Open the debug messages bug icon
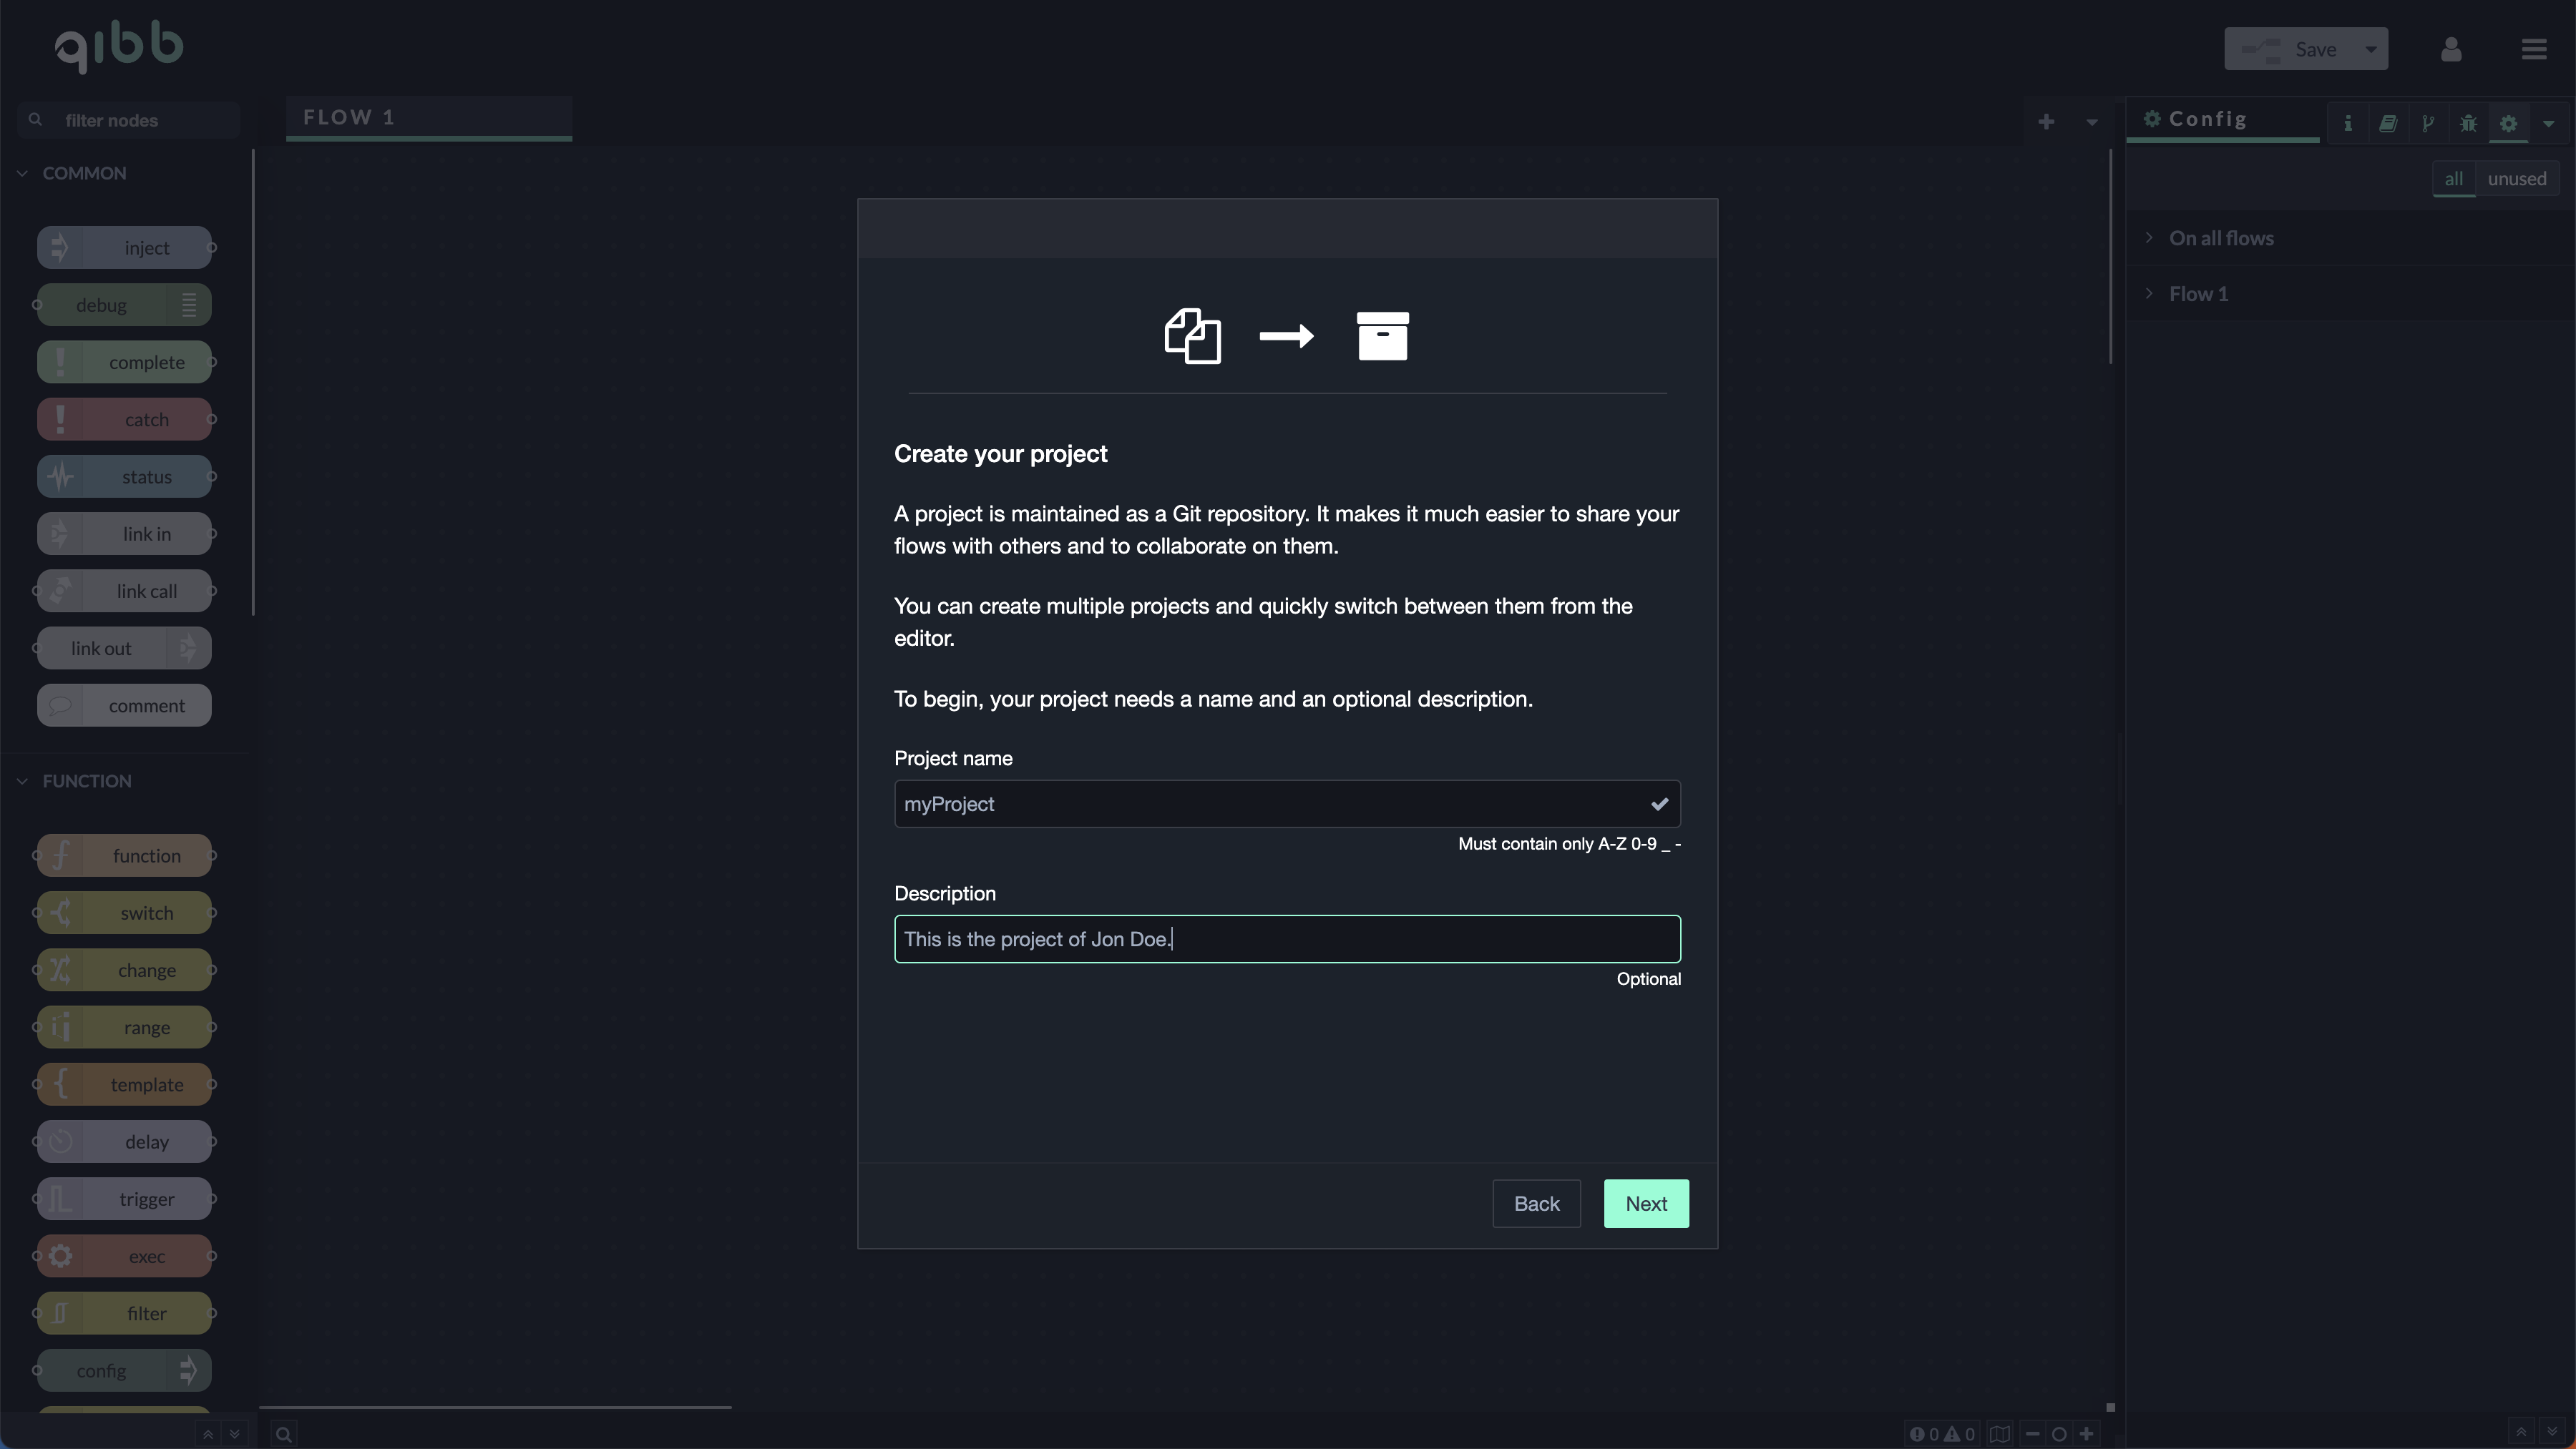The image size is (2576, 1449). point(2468,123)
